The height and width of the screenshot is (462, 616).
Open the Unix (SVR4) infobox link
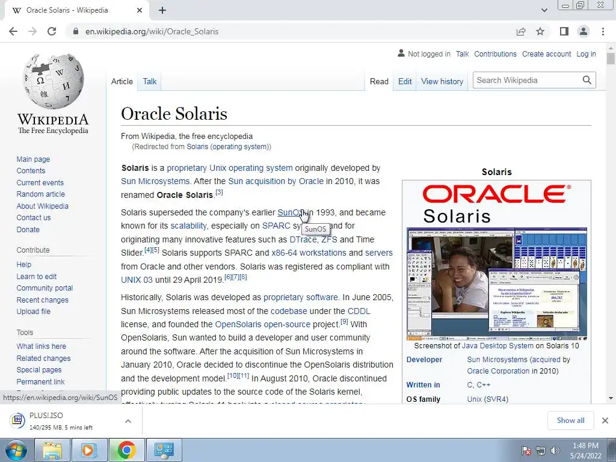click(x=487, y=399)
